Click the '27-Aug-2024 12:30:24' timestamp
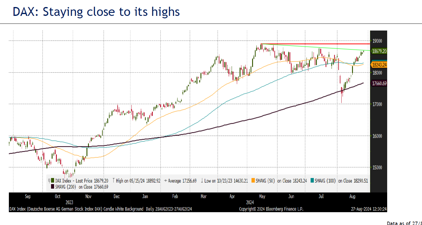This screenshot has height=225, width=422. click(x=369, y=209)
